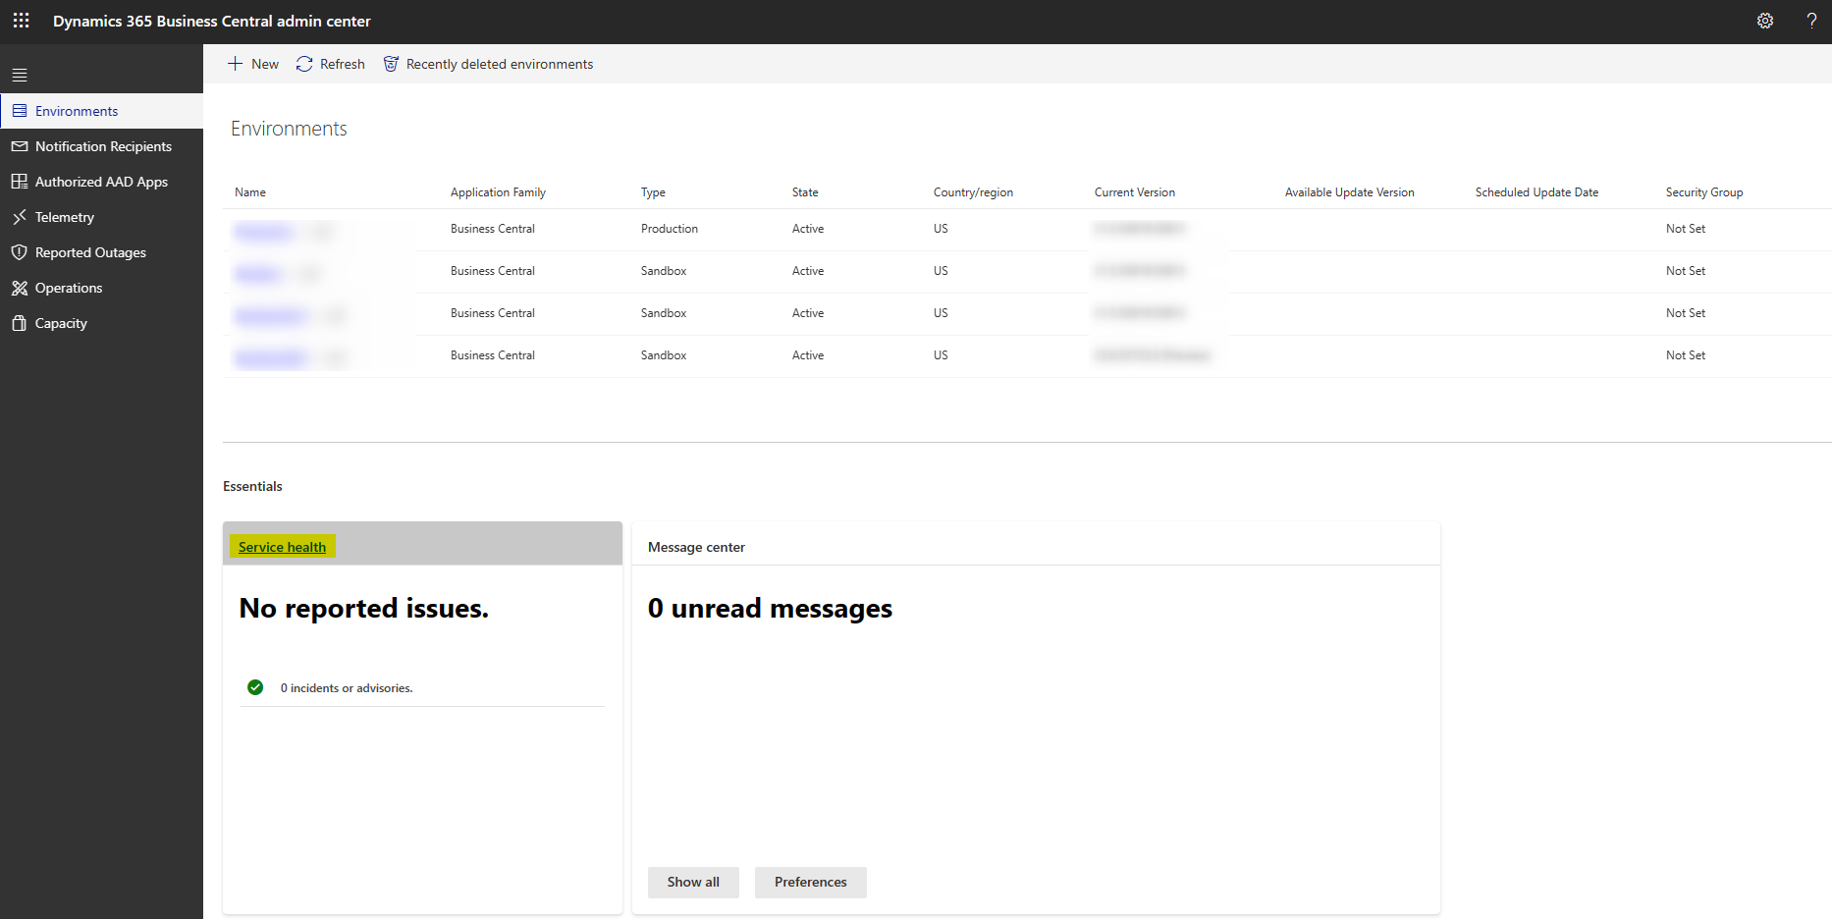1832x919 pixels.
Task: Click the 'No reported issues.' text
Action: coord(363,609)
